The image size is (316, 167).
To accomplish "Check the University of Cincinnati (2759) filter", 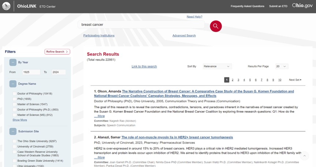I will (14, 147).
